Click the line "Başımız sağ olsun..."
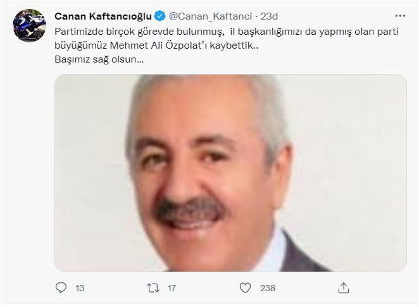The height and width of the screenshot is (307, 419). (x=99, y=59)
